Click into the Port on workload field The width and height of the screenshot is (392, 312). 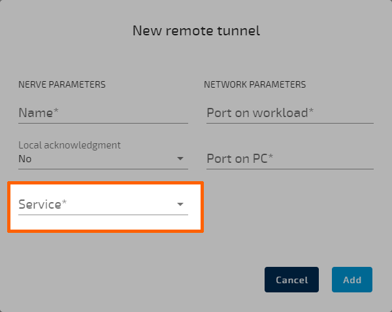289,113
